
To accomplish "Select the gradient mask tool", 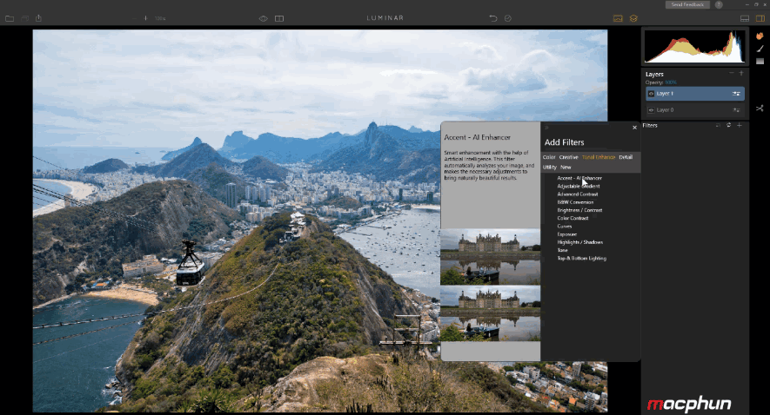I will (760, 62).
